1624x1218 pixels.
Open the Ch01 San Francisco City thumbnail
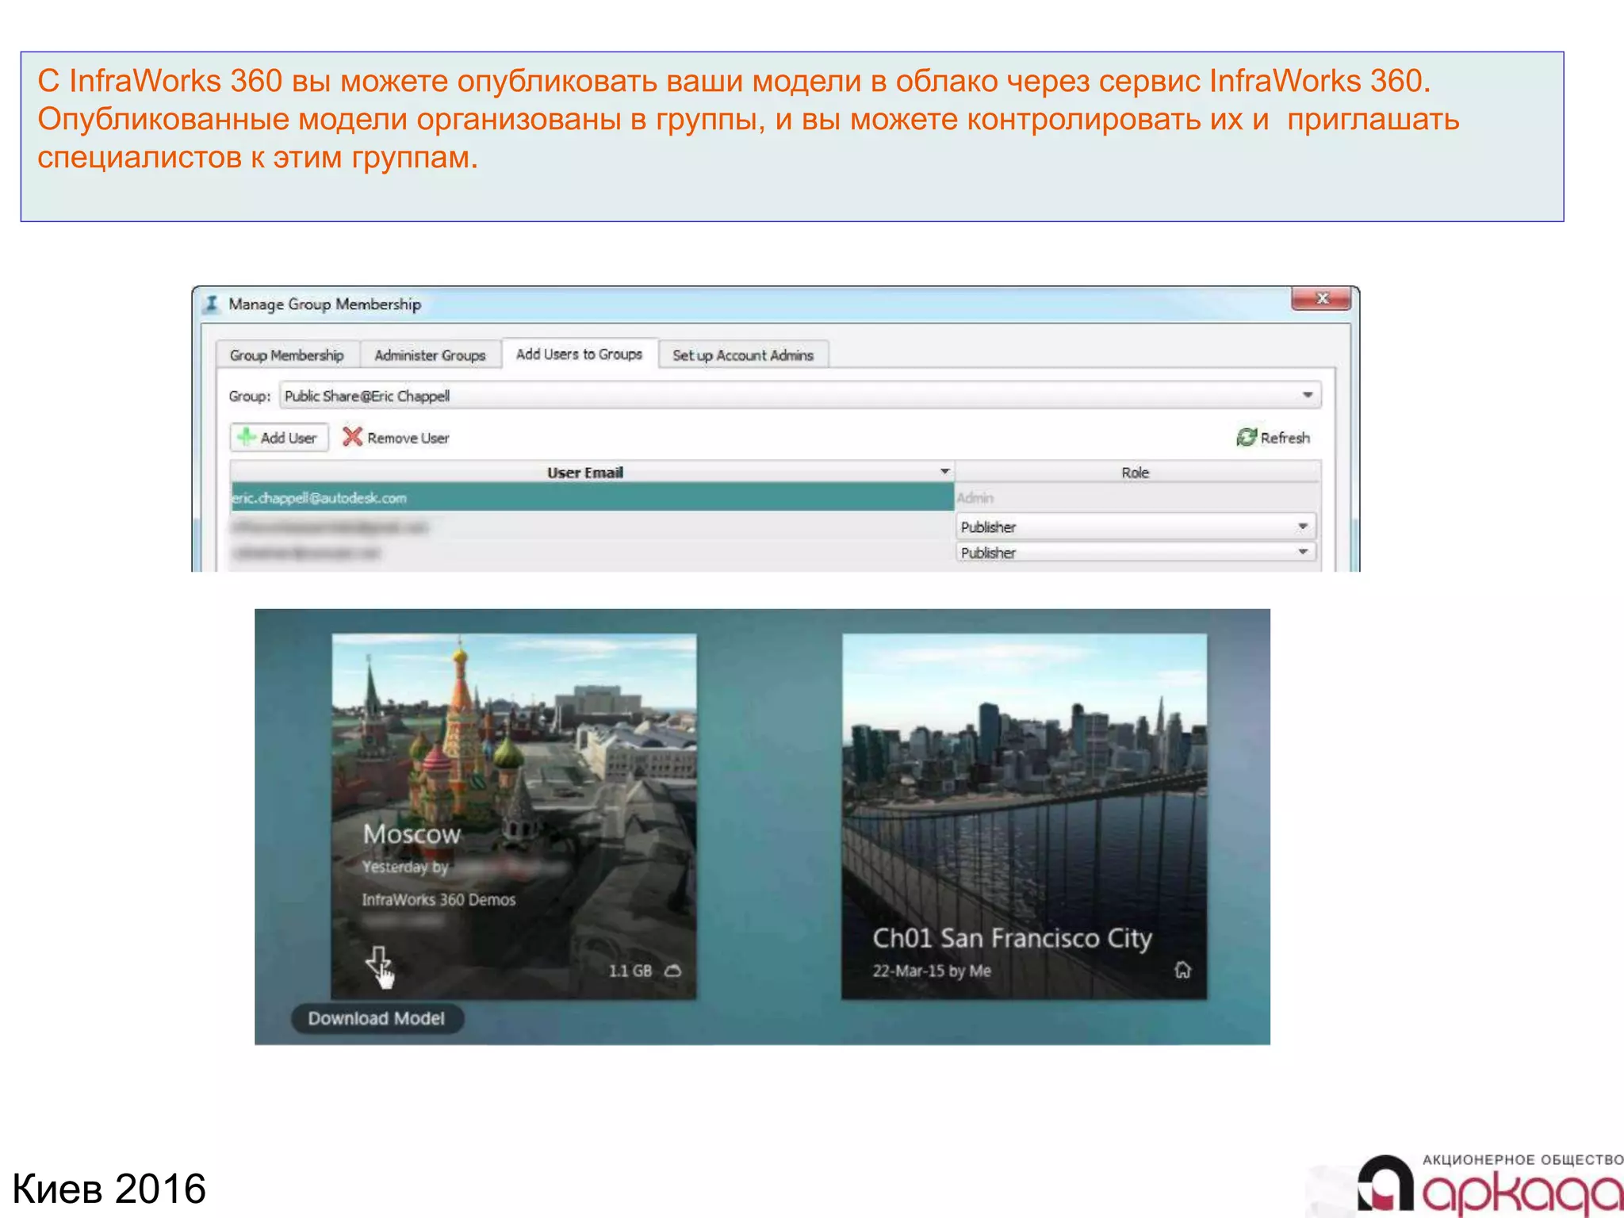click(1025, 816)
